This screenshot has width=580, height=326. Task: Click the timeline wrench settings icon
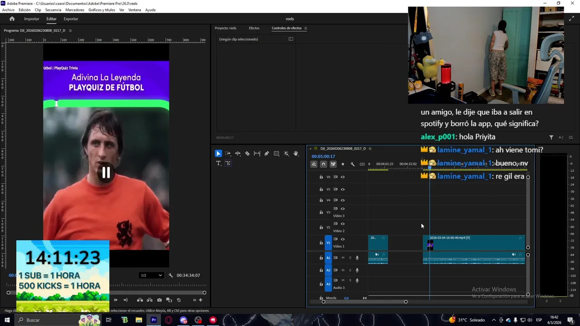pyautogui.click(x=352, y=164)
